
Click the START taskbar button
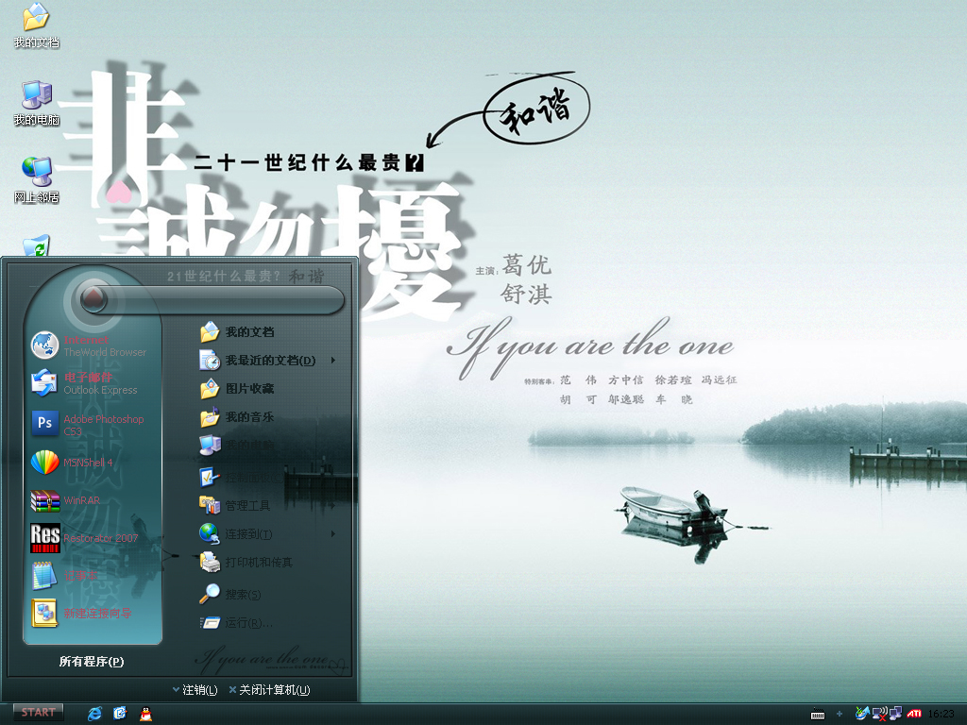click(38, 713)
